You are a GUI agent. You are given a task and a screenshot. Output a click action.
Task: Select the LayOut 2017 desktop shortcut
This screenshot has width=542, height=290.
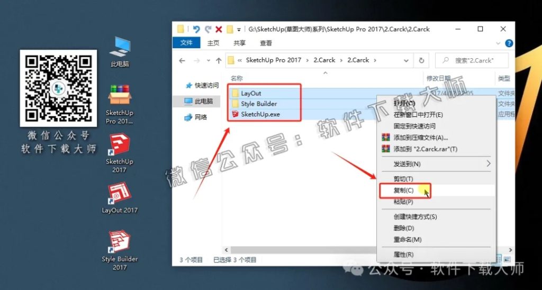(x=120, y=198)
